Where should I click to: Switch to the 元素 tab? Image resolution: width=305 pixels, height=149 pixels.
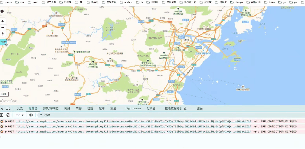click(x=20, y=108)
